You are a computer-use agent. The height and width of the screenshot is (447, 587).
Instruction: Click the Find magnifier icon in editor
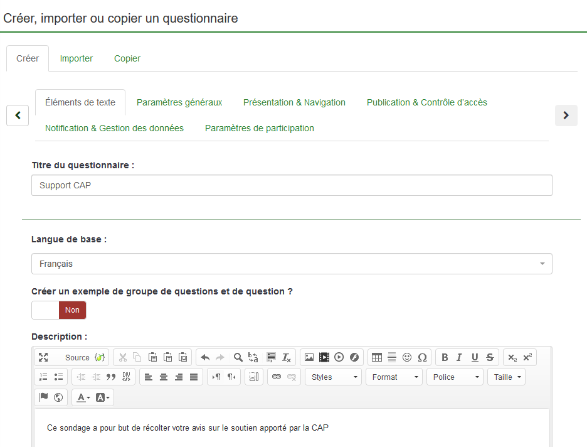click(238, 357)
